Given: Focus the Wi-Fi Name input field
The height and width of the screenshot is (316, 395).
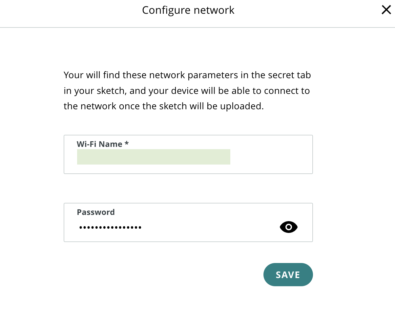Looking at the screenshot, I should tap(188, 154).
